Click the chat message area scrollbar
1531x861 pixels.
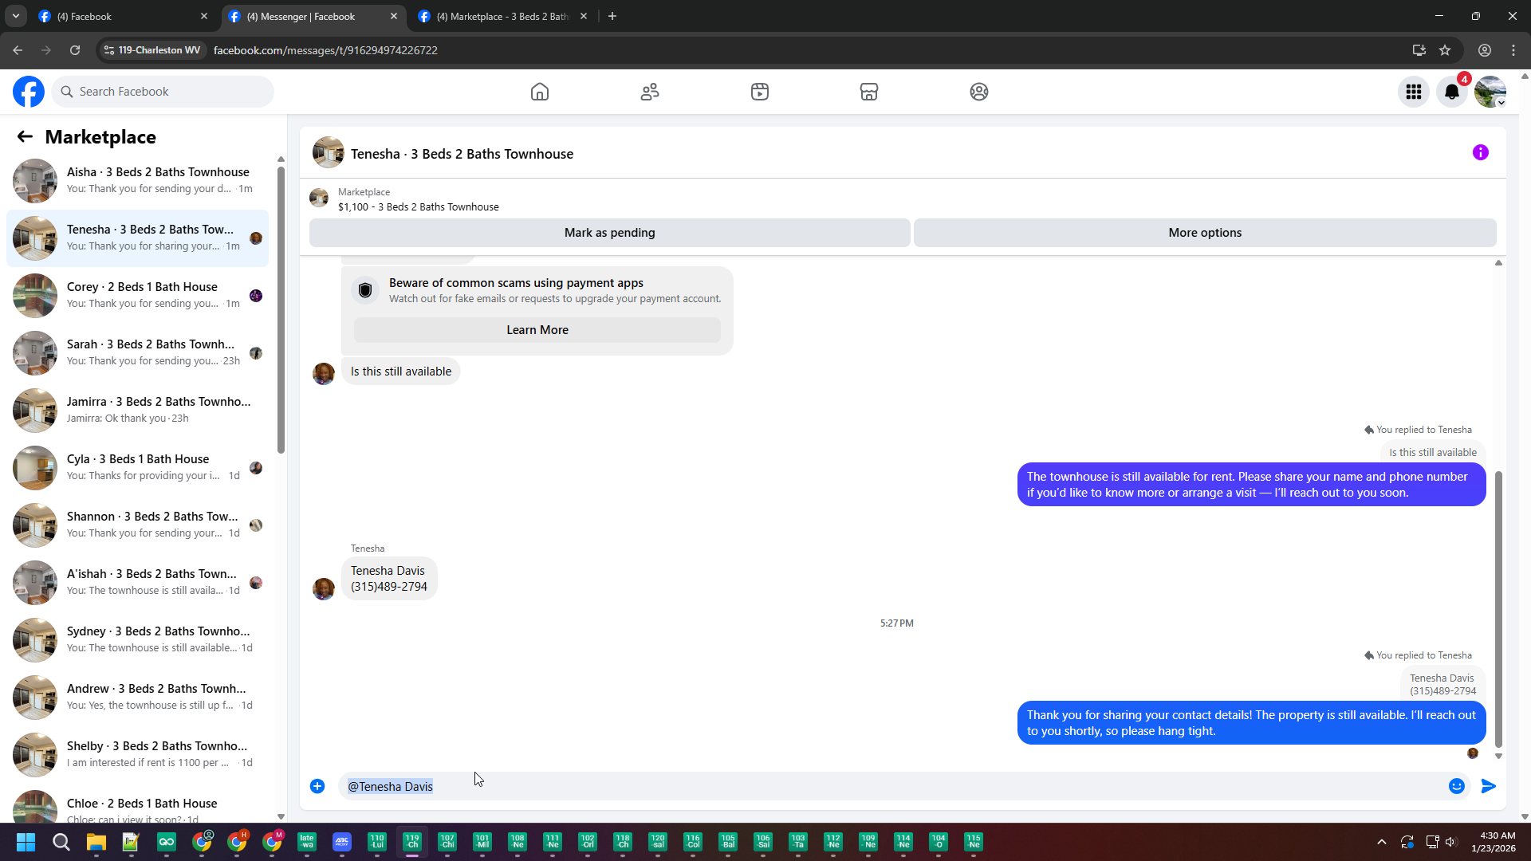(1498, 609)
